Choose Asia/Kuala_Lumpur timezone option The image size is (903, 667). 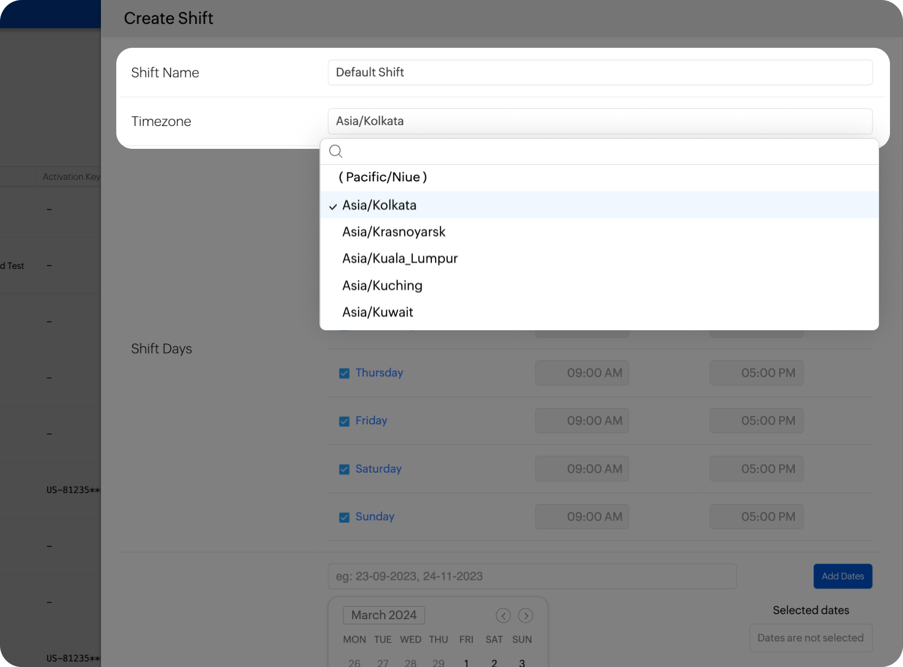click(x=400, y=259)
